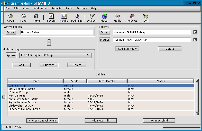Screen dimensions: 202x131
Task: Click the Father button
Action: (105, 32)
